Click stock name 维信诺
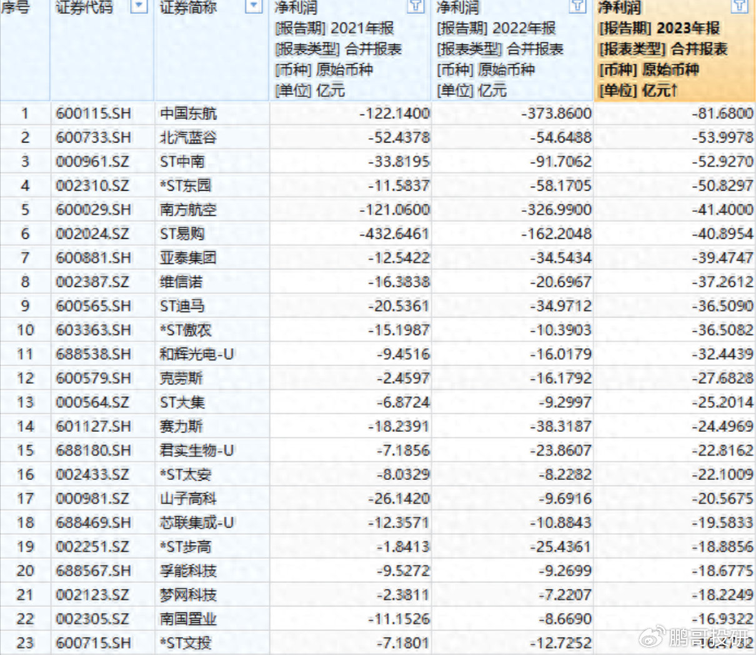The width and height of the screenshot is (756, 655). pyautogui.click(x=181, y=282)
